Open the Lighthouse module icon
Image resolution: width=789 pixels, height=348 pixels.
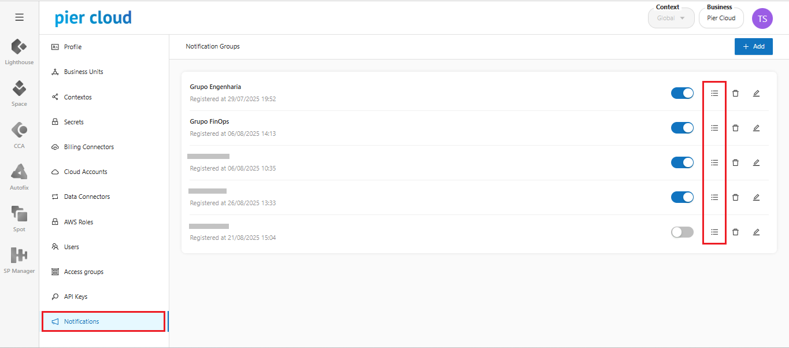pos(19,47)
